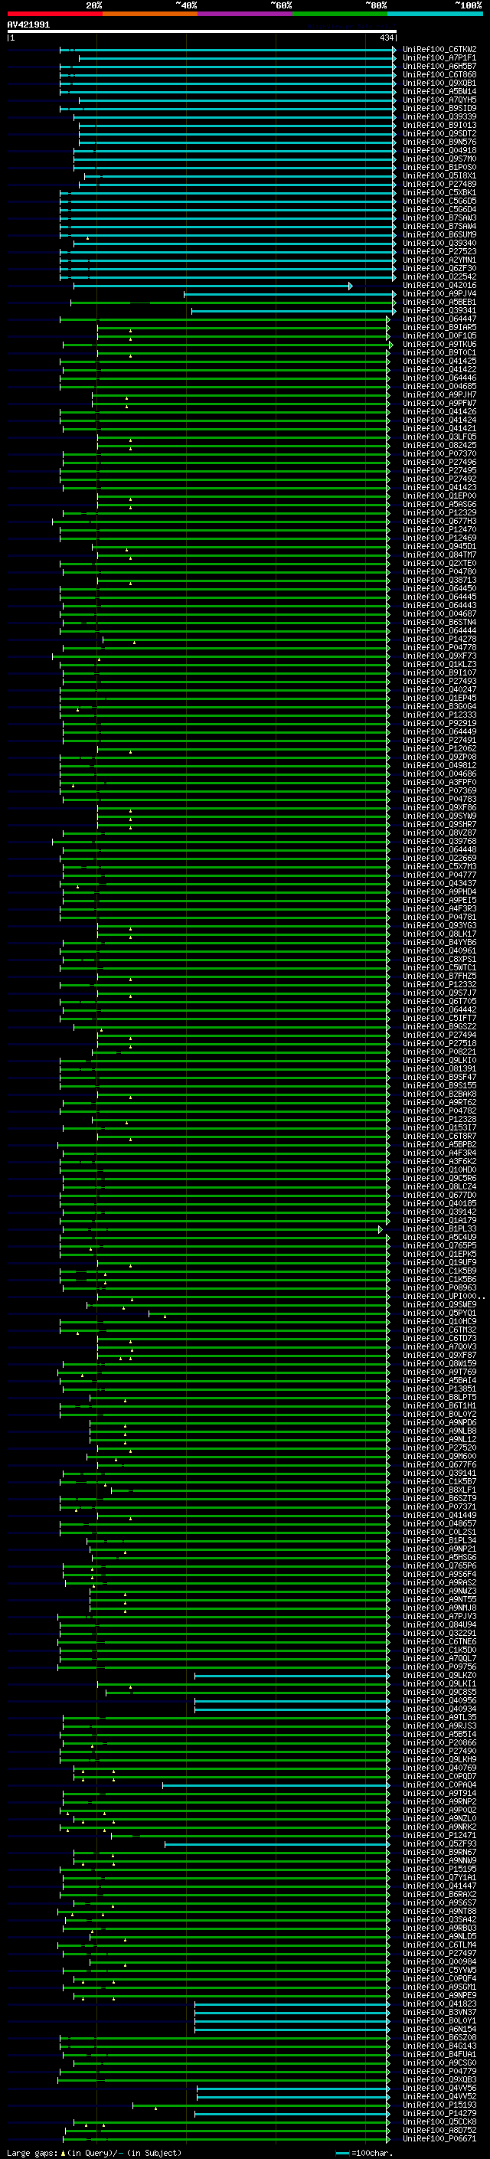Viewport: 490px width, 2159px height.
Task: Select the UniRef100_Q9SDT2 label
Action: click(x=439, y=133)
